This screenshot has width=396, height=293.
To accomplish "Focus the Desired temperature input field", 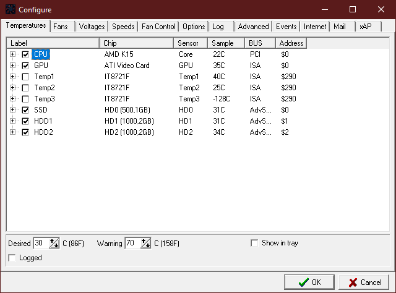I will [41, 244].
